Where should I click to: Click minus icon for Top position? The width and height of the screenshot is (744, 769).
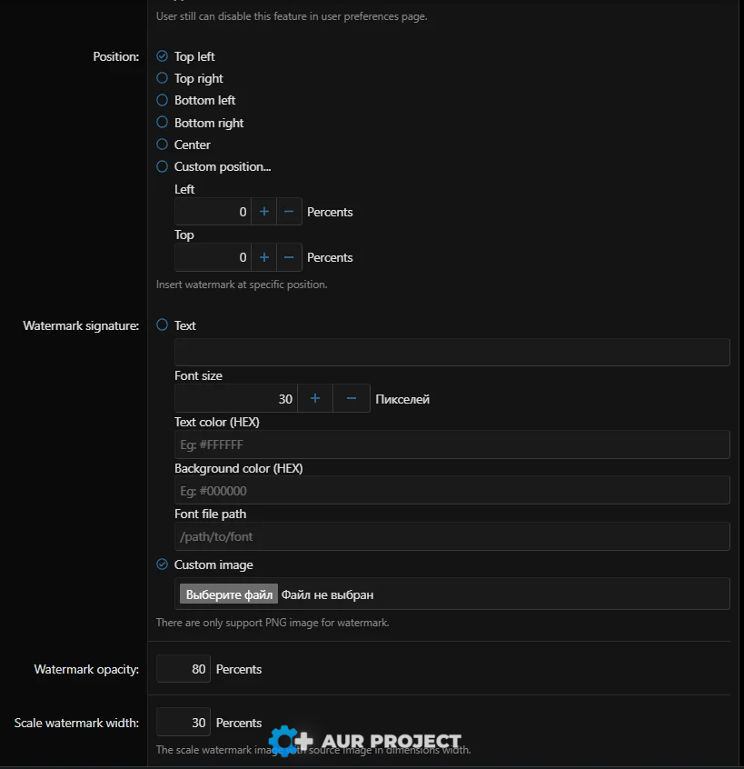[289, 257]
